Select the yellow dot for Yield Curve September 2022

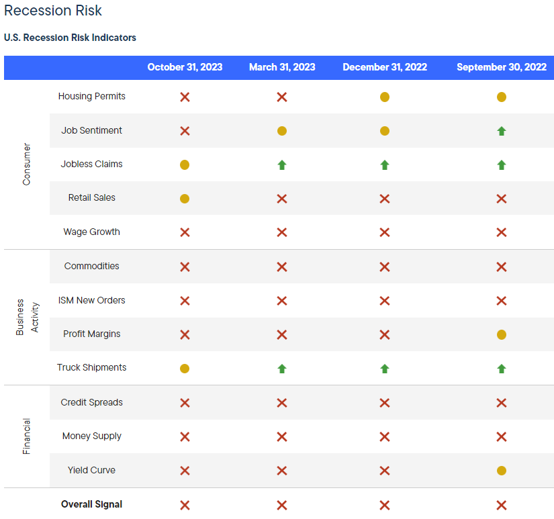[x=502, y=471]
